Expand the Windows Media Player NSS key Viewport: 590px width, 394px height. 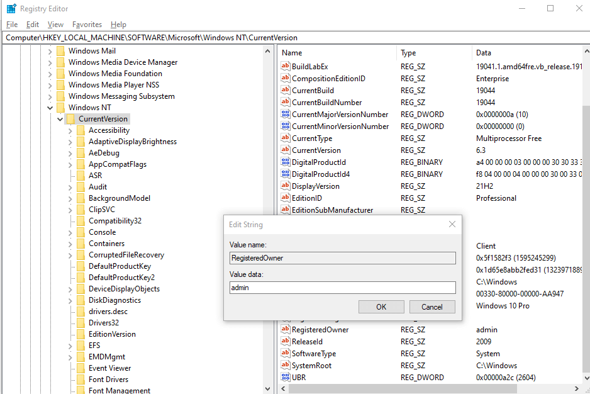[50, 85]
